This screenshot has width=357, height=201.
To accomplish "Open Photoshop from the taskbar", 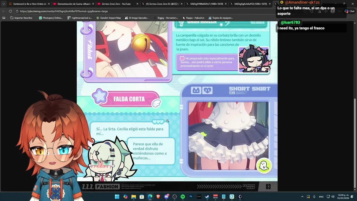I will (x=191, y=197).
